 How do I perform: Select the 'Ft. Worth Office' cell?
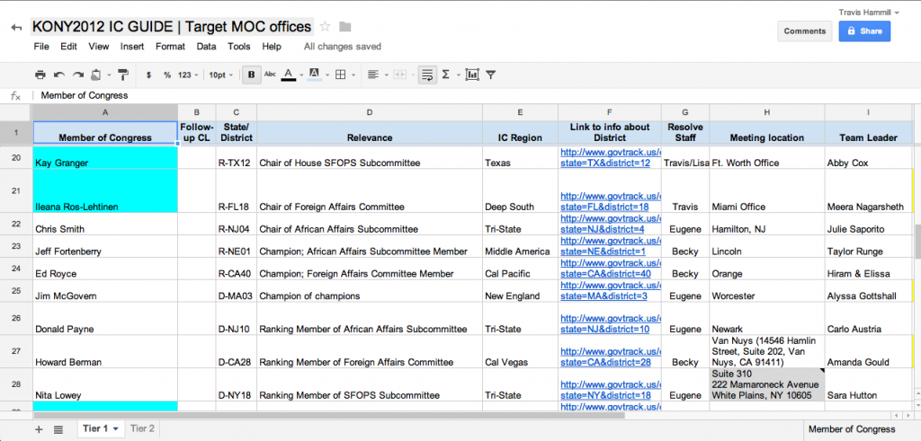[767, 157]
